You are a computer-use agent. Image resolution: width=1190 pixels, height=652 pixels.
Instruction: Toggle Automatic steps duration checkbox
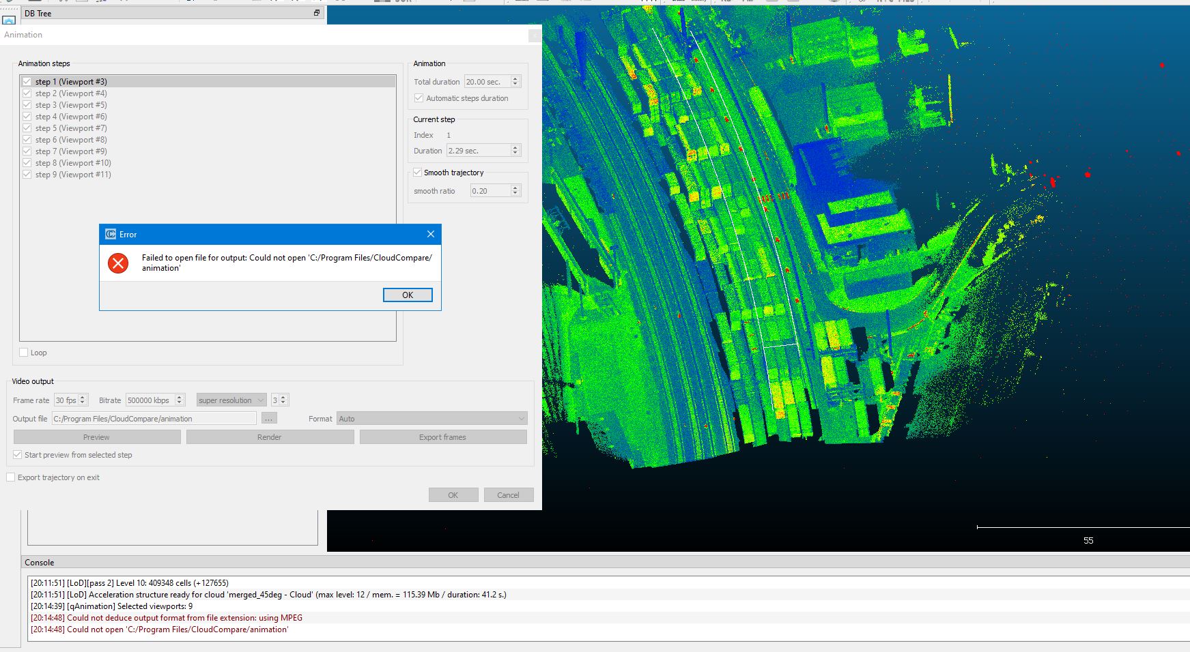tap(419, 98)
